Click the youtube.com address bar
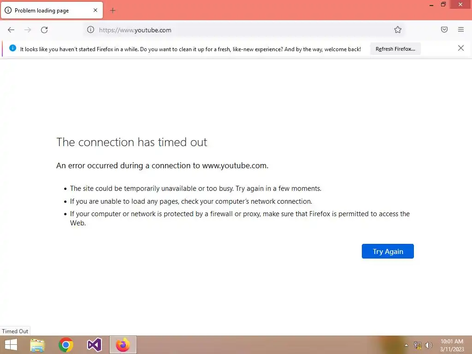Image resolution: width=472 pixels, height=354 pixels. pos(244,30)
